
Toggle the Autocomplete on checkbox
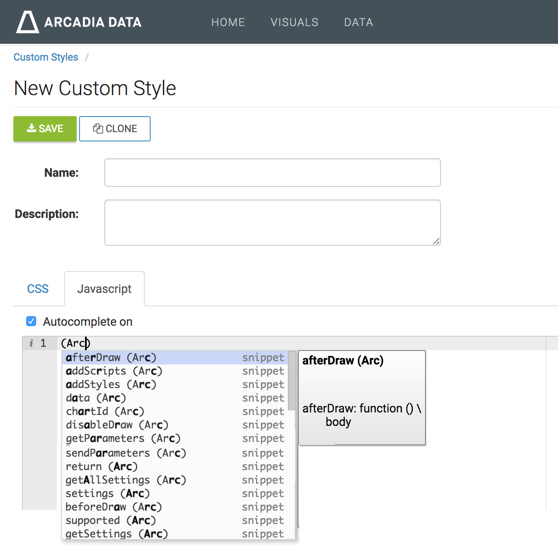31,322
